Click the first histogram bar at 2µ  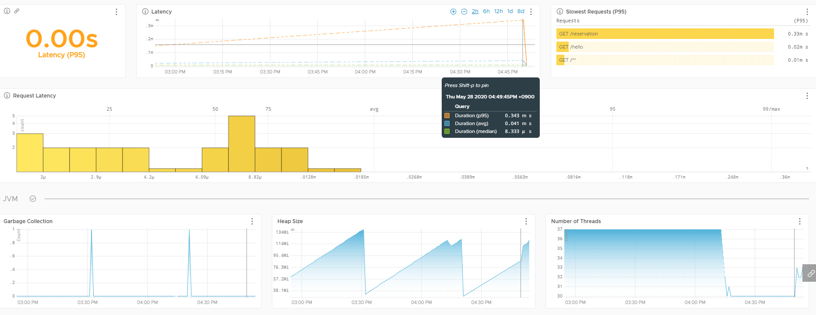point(30,153)
